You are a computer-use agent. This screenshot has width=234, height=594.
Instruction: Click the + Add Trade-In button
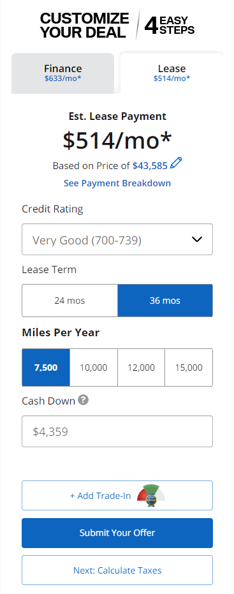[117, 496]
